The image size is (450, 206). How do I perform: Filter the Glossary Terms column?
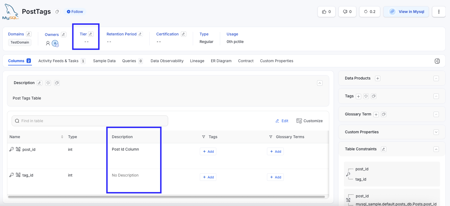271,137
